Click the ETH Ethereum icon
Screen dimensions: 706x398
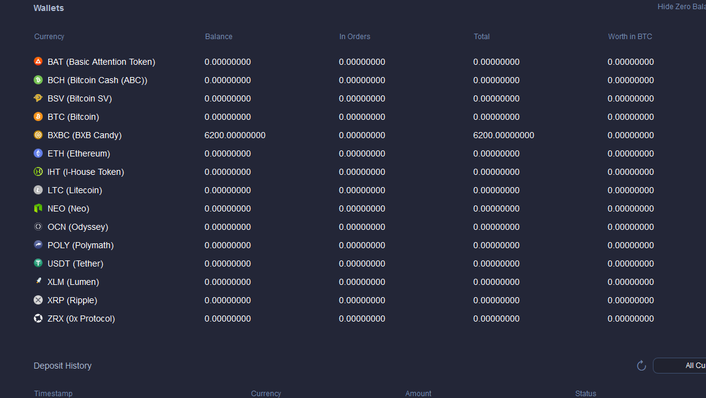tap(38, 153)
